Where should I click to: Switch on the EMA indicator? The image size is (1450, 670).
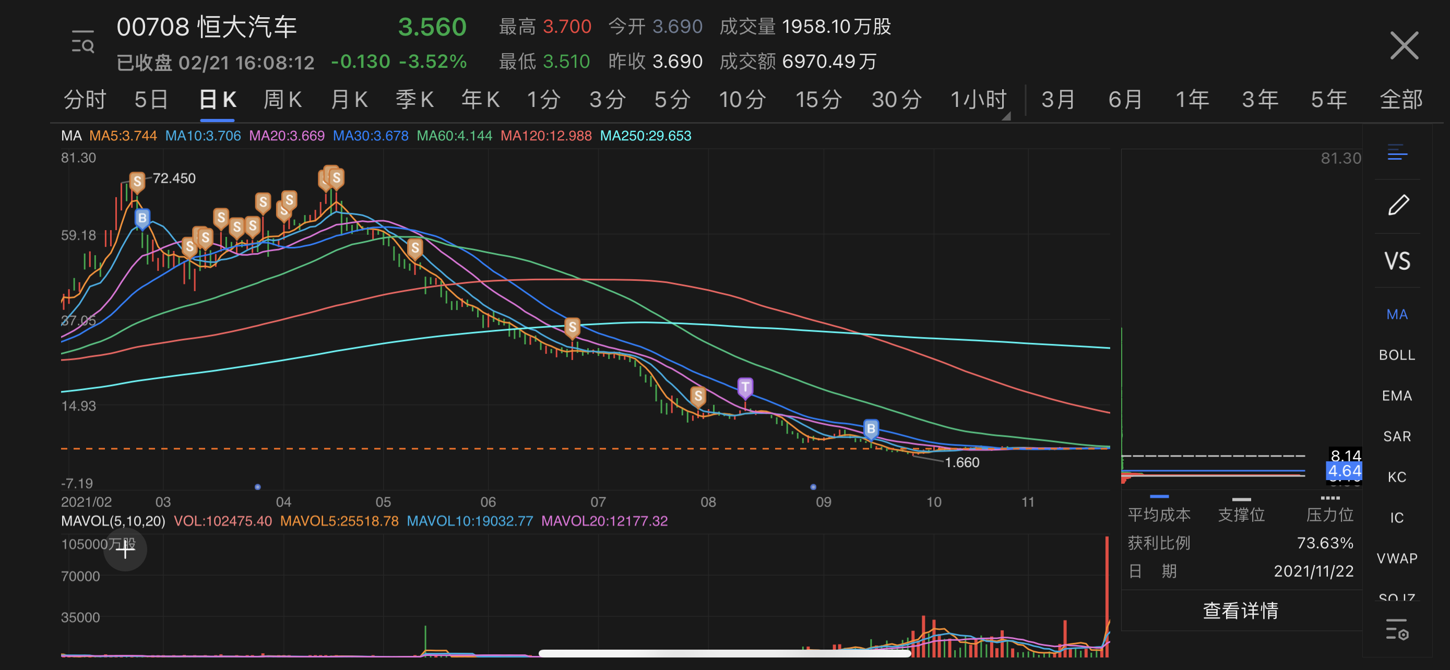click(1397, 396)
